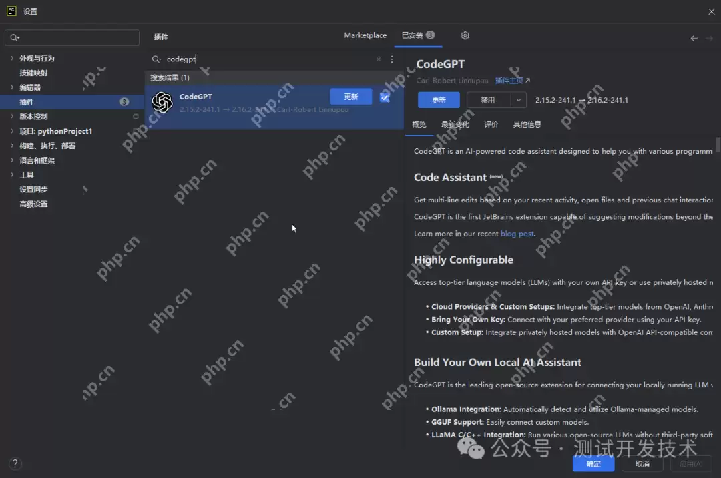721x478 pixels.
Task: Expand the 外观与行为 settings section
Action: 12,59
